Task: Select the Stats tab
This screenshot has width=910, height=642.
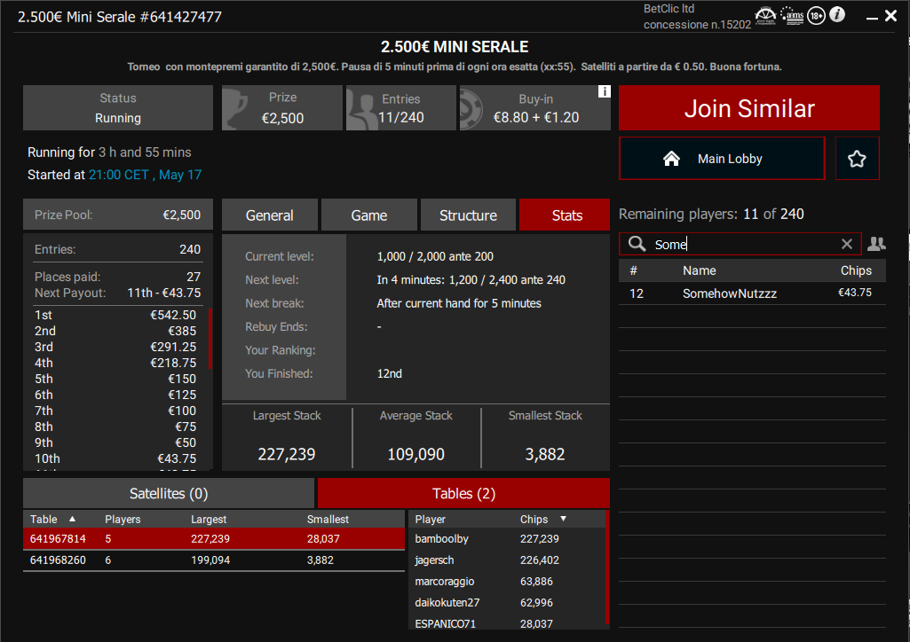Action: (566, 215)
